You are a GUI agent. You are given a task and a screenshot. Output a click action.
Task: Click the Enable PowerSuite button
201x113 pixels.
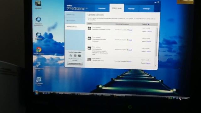(75, 63)
